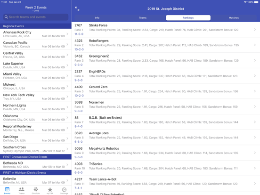Viewport: 260px width, 195px height.
Task: Select Belleville event name
Action: (9, 179)
